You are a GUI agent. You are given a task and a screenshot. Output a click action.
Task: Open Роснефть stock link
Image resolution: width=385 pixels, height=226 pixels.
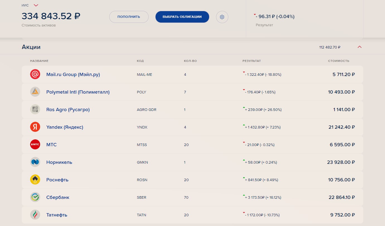(57, 180)
